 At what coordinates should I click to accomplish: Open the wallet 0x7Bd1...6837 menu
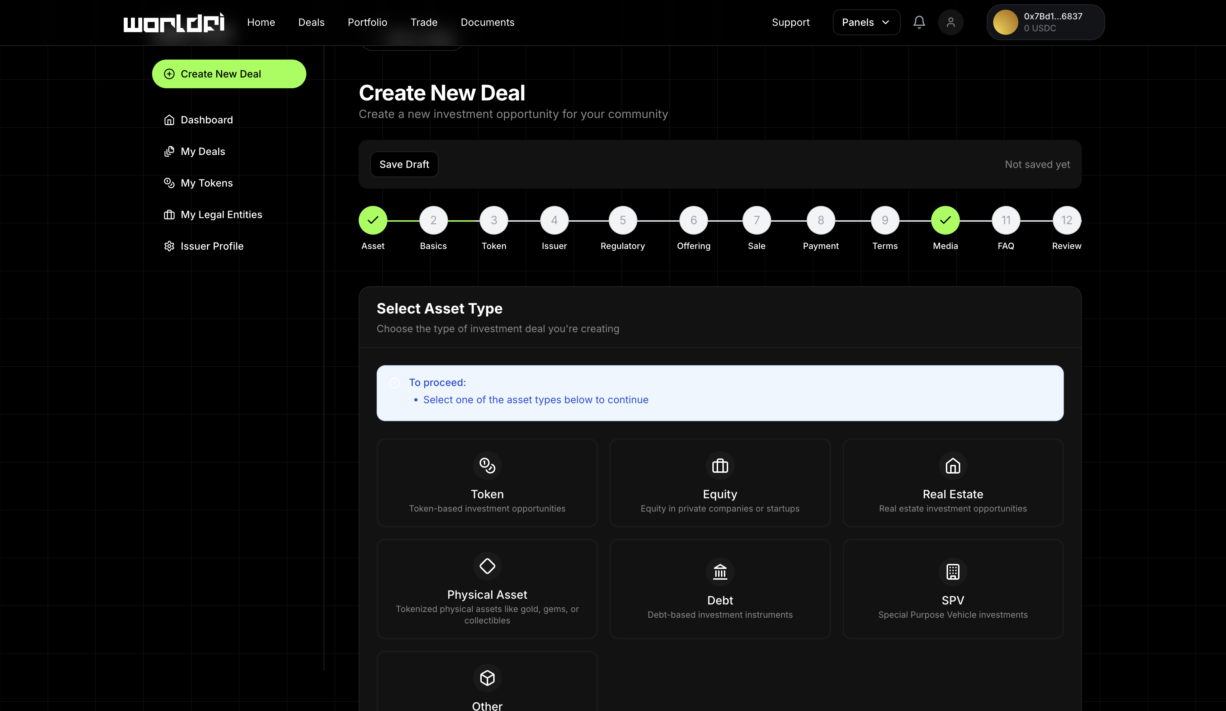[1045, 22]
